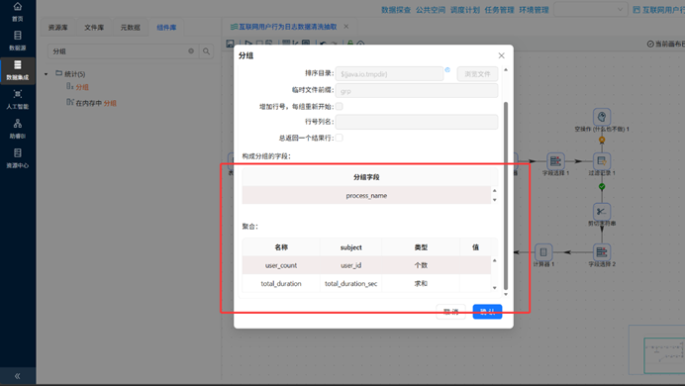Switch to the 资源库 tab
Screen dimensions: 685x386
pos(58,28)
